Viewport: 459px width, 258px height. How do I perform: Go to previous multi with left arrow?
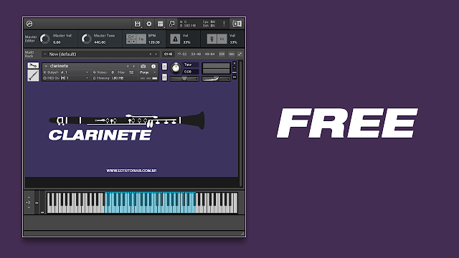(x=151, y=54)
